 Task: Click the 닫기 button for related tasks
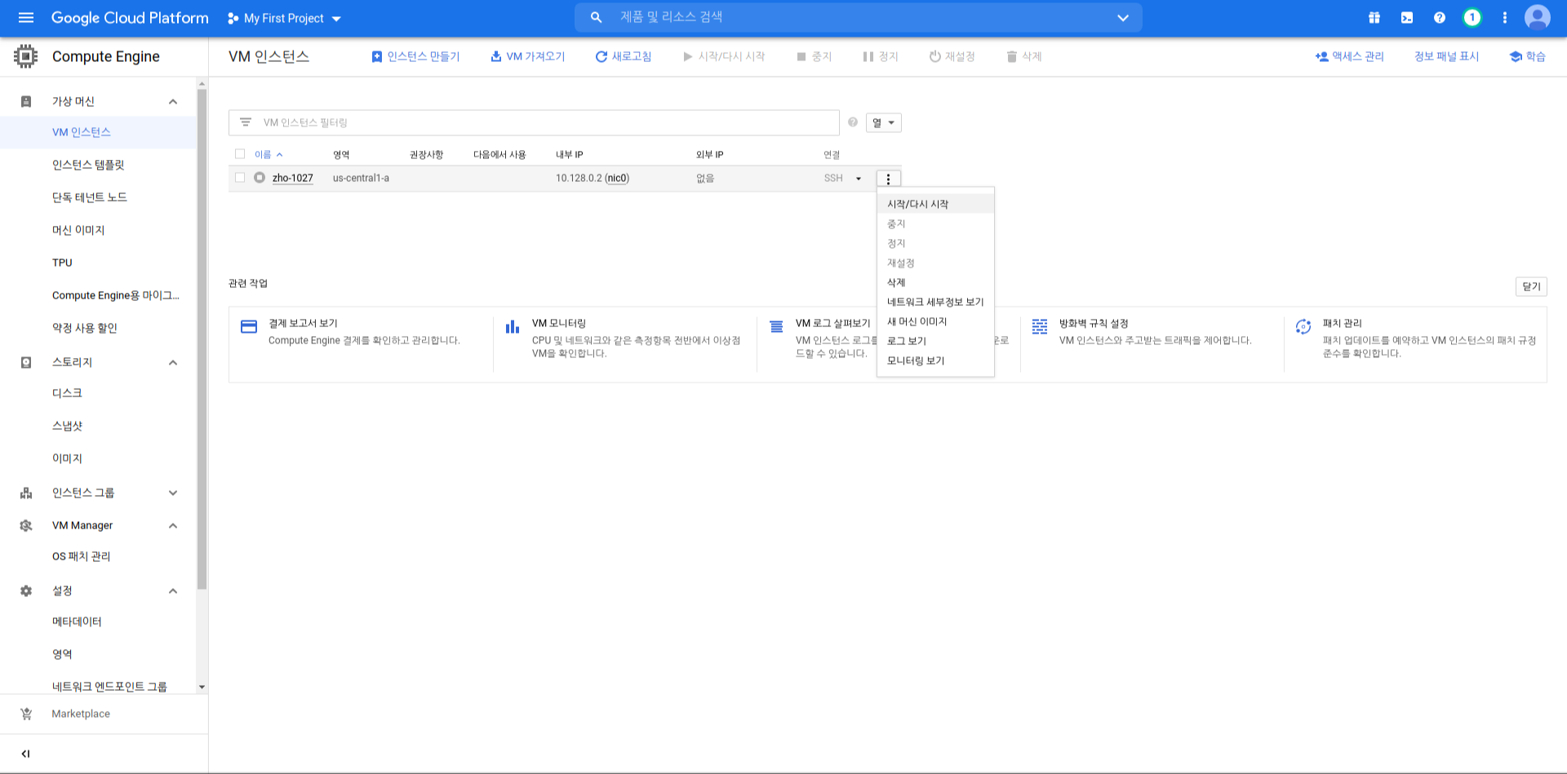(1531, 286)
